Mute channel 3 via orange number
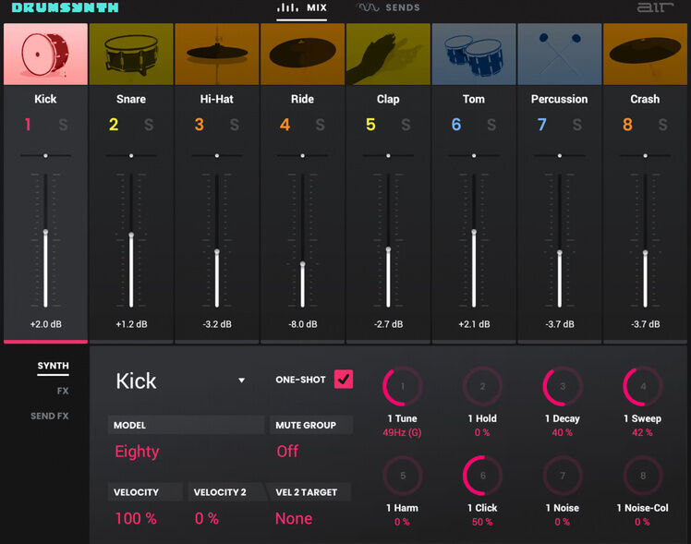The height and width of the screenshot is (544, 691). (200, 125)
